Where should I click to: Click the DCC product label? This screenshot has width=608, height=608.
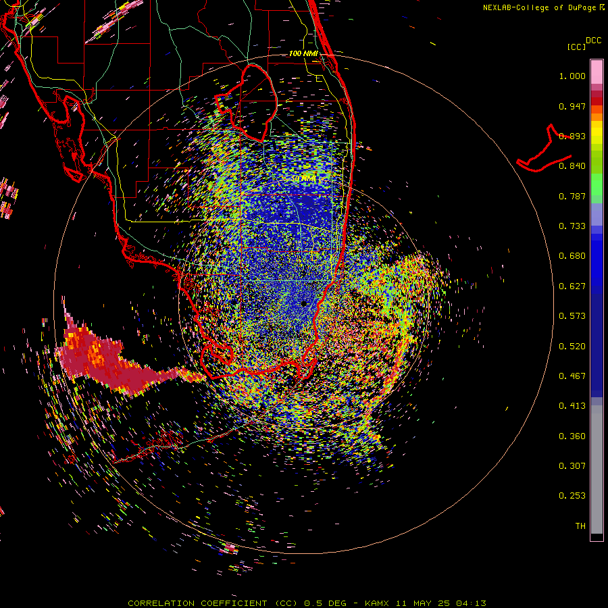coord(593,41)
